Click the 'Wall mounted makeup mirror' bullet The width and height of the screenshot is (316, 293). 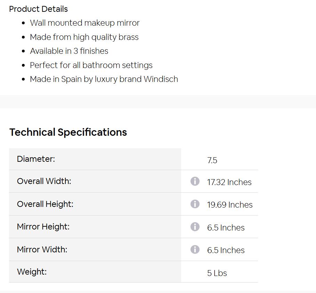84,23
